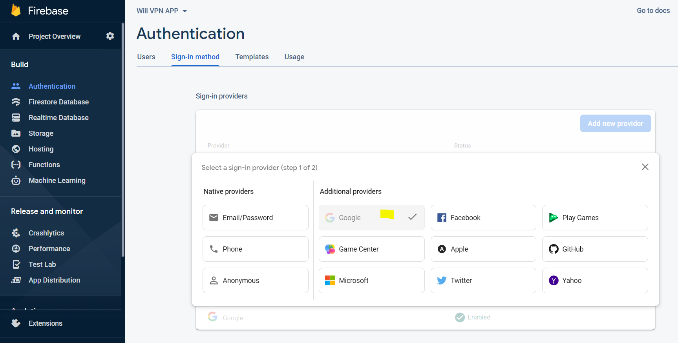Click the sidebar vertical scrollbar
This screenshot has width=678, height=343.
point(123,139)
